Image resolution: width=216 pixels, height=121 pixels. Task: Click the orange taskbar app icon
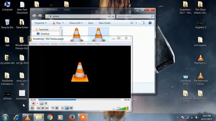pyautogui.click(x=83, y=117)
